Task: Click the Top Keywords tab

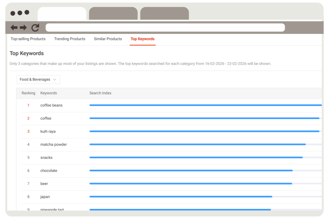Action: coord(142,39)
